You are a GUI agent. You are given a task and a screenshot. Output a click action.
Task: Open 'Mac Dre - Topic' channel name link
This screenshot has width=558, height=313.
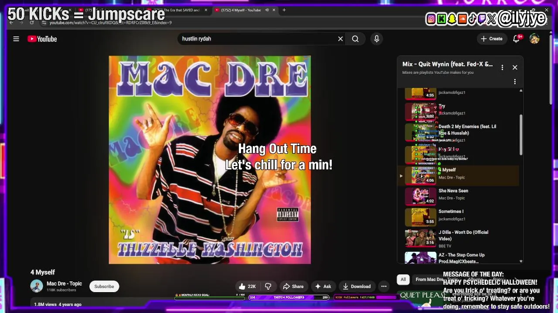tap(64, 283)
